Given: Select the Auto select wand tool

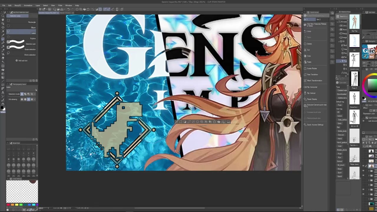Looking at the screenshot, I should [3, 31].
